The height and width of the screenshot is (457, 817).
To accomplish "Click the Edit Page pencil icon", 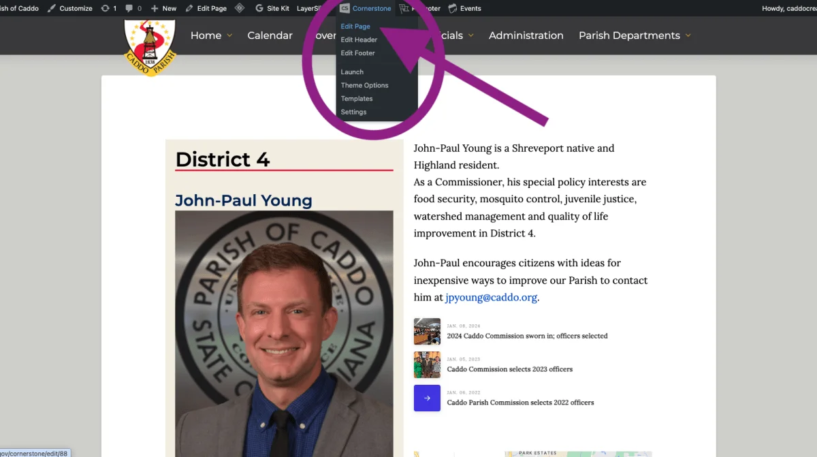I will [x=189, y=8].
